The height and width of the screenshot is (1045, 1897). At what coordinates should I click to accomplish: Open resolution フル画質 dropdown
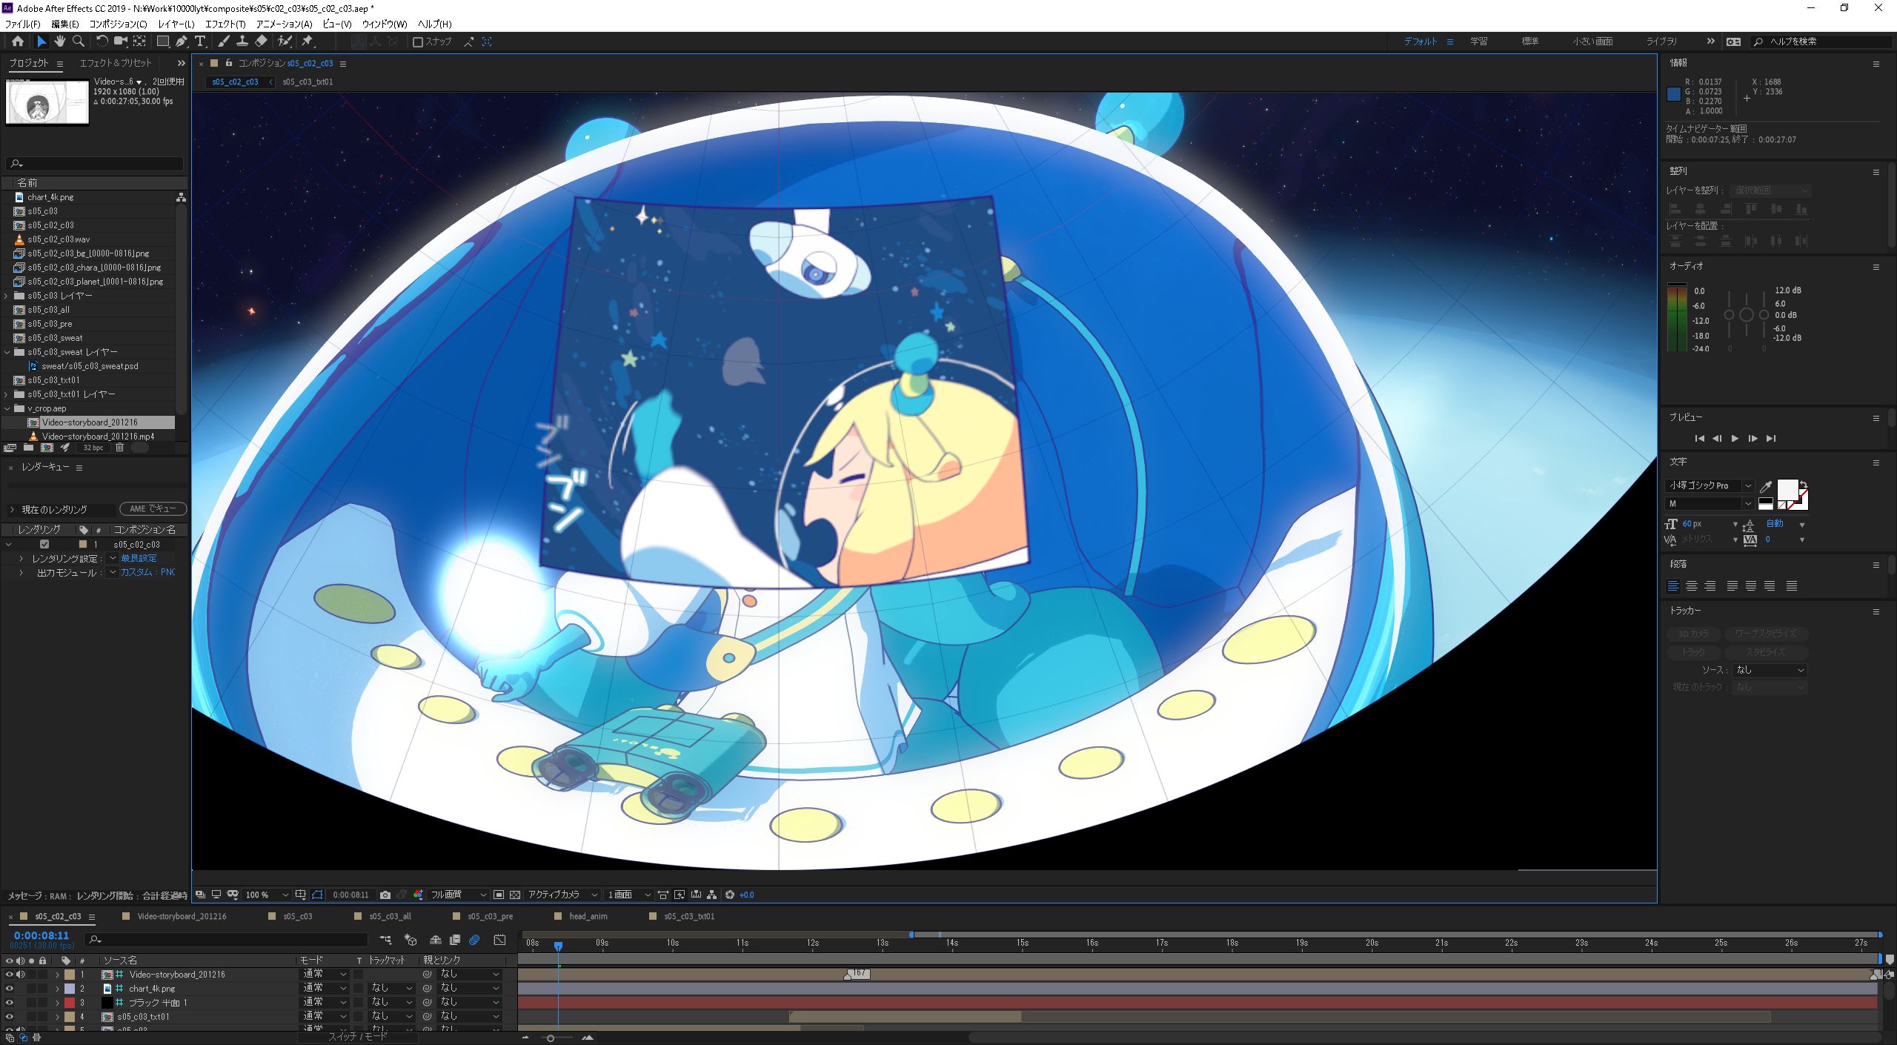tap(459, 895)
